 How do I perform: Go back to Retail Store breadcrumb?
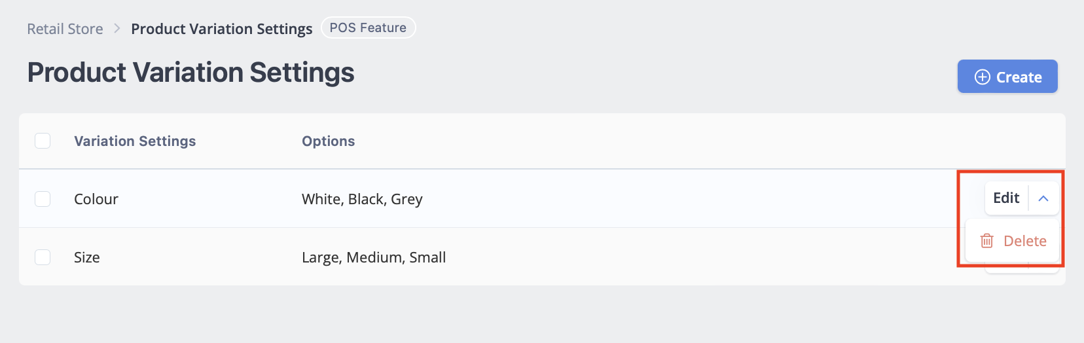tap(65, 29)
